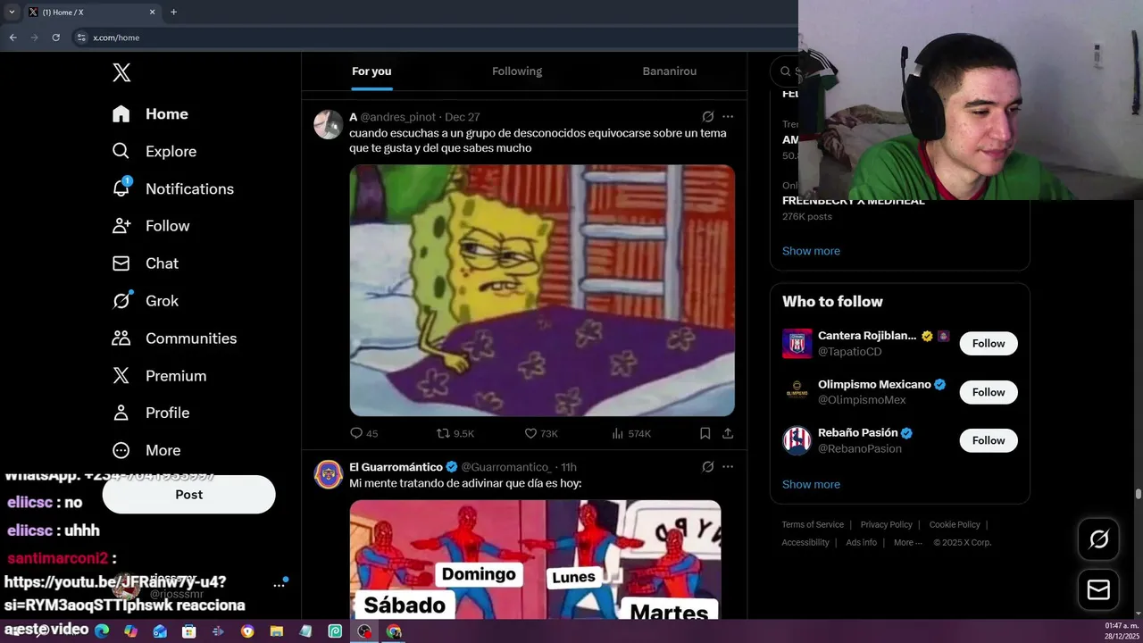The width and height of the screenshot is (1143, 643).
Task: Open El Guarromántico profile avatar
Action: [329, 474]
